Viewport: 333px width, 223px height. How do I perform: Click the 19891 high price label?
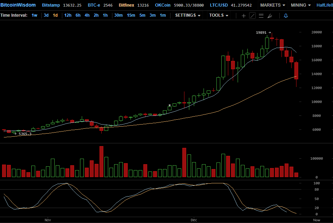(x=261, y=32)
